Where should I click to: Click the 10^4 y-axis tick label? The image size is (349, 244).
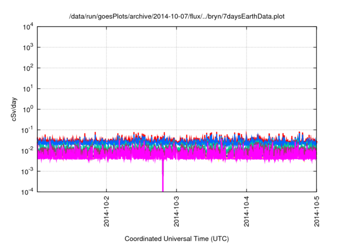pyautogui.click(x=28, y=27)
